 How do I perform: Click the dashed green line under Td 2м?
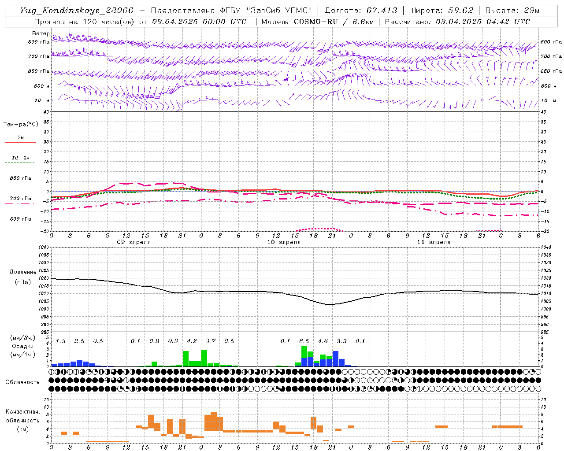tap(20, 163)
